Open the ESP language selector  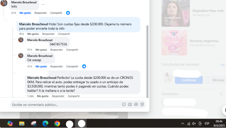(x=207, y=123)
